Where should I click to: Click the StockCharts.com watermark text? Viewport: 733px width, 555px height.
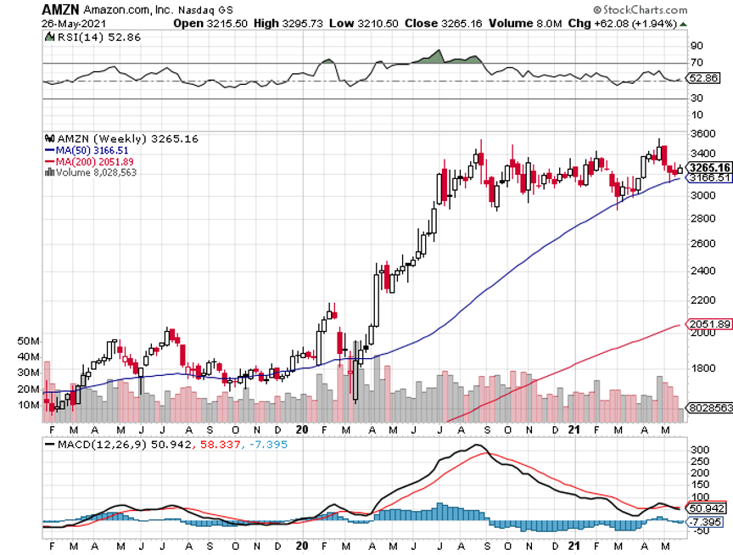641,9
